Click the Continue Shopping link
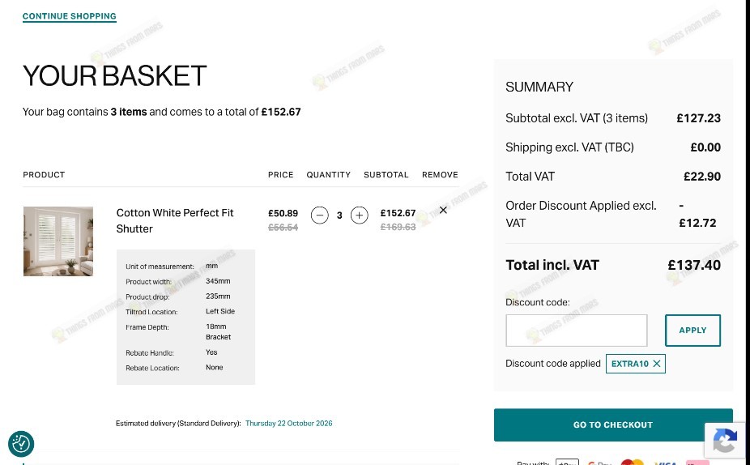The width and height of the screenshot is (750, 465). tap(70, 16)
